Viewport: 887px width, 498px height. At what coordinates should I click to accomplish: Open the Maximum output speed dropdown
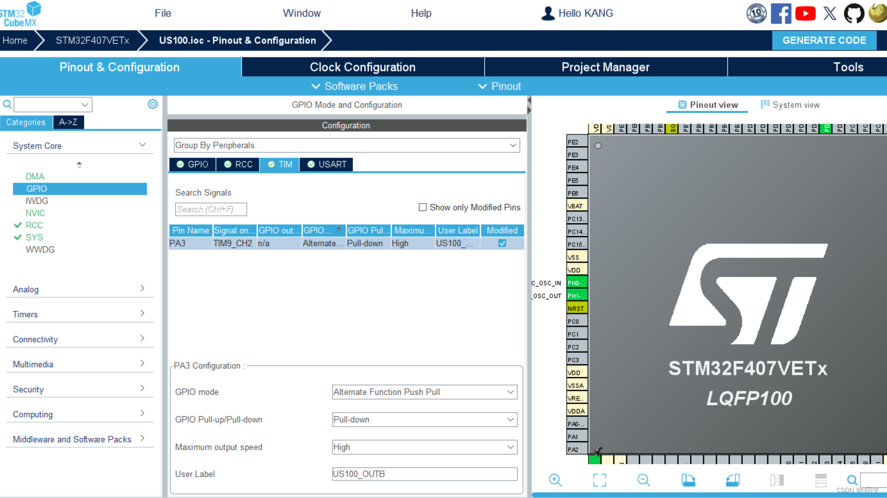425,447
